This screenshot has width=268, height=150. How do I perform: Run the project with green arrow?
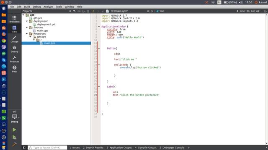(x=14, y=130)
